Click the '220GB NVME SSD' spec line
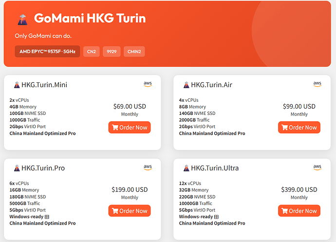The width and height of the screenshot is (336, 242). tap(197, 197)
